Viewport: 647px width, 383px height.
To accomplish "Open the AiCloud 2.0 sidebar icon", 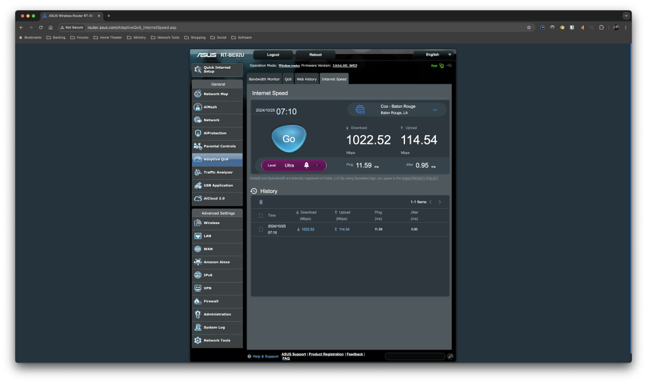I will click(x=198, y=198).
